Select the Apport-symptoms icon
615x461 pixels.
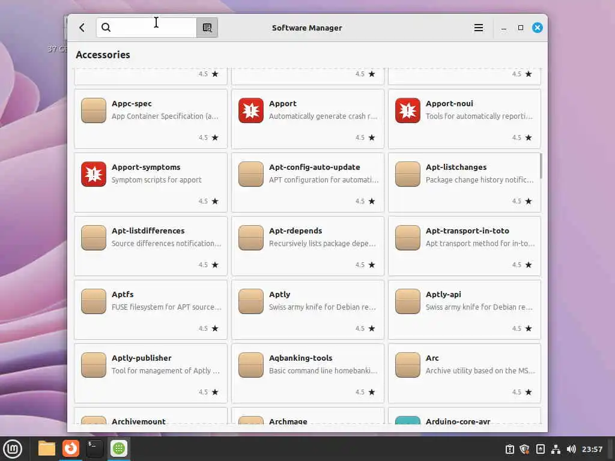coord(94,174)
